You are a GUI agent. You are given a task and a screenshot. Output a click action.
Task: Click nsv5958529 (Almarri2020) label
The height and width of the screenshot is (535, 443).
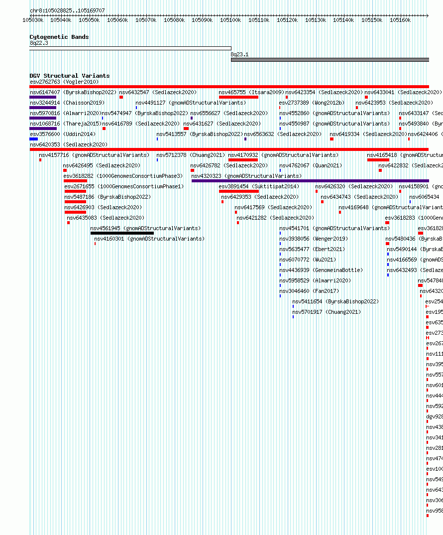coord(315,281)
